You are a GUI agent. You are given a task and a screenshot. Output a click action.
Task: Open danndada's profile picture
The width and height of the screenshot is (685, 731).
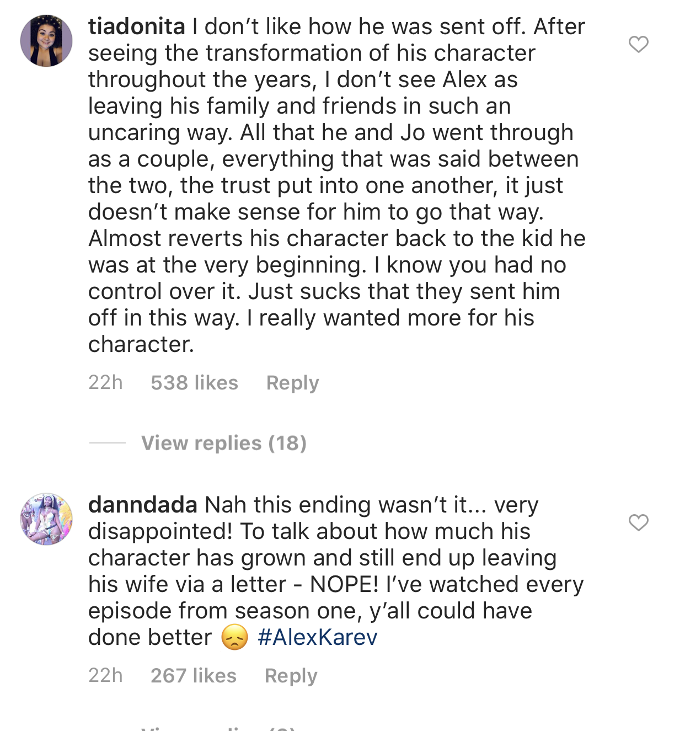pyautogui.click(x=46, y=519)
